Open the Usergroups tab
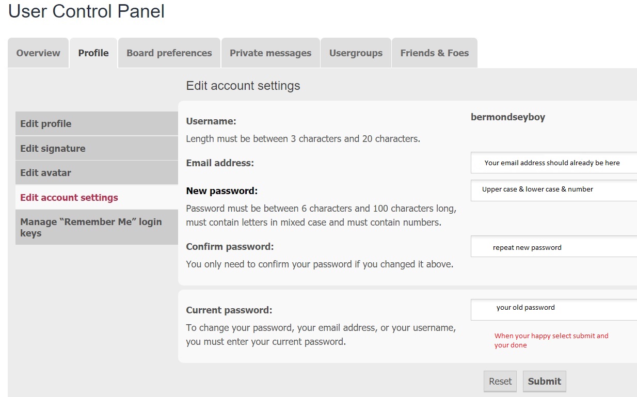 356,53
